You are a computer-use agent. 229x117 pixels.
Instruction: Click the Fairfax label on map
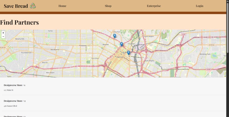click(50, 31)
